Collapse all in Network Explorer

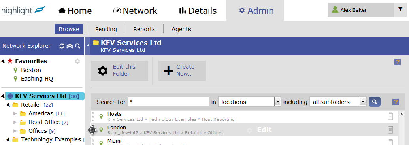(70, 46)
